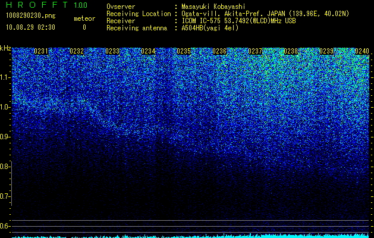This screenshot has width=374, height=238.
Task: Click the ICOM IC-575 receiver details
Action: [x=238, y=21]
